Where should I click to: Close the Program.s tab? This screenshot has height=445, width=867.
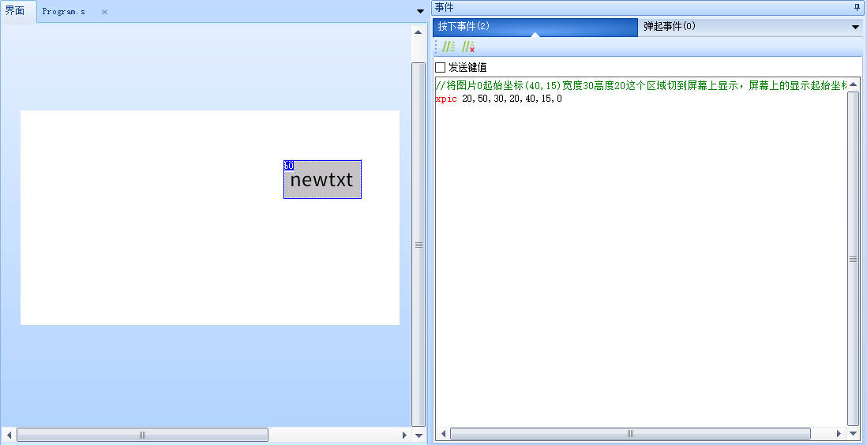[x=104, y=12]
